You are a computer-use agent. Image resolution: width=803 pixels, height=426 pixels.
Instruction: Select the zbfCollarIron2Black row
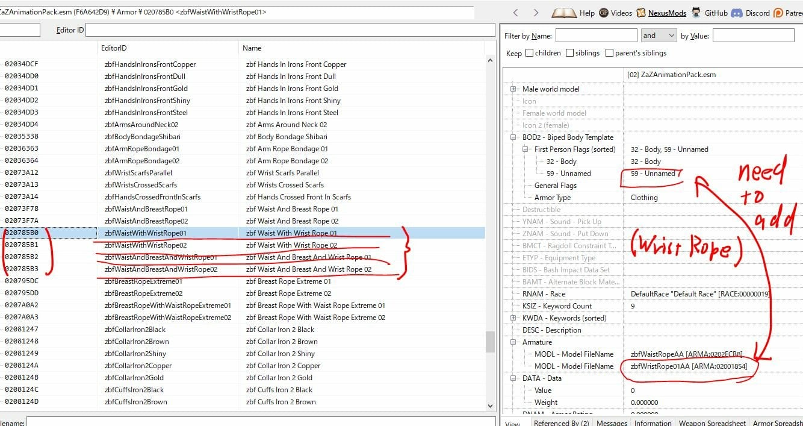[x=243, y=330]
